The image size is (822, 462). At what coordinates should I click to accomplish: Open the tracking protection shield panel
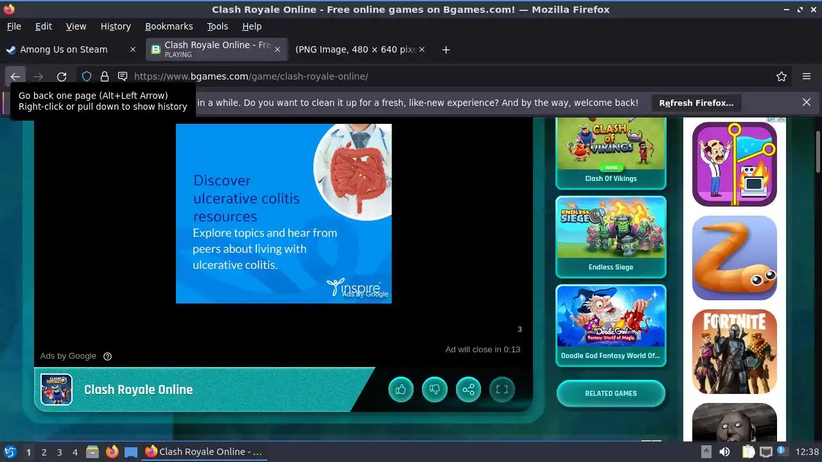pyautogui.click(x=87, y=76)
